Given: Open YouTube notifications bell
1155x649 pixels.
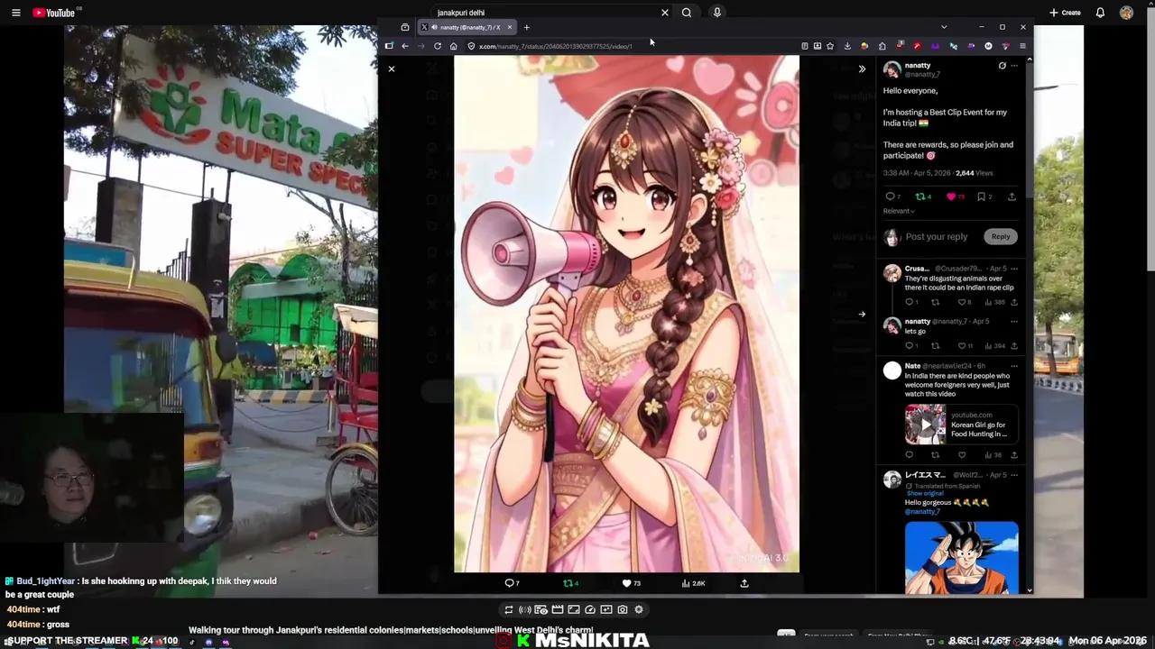Looking at the screenshot, I should (x=1100, y=13).
